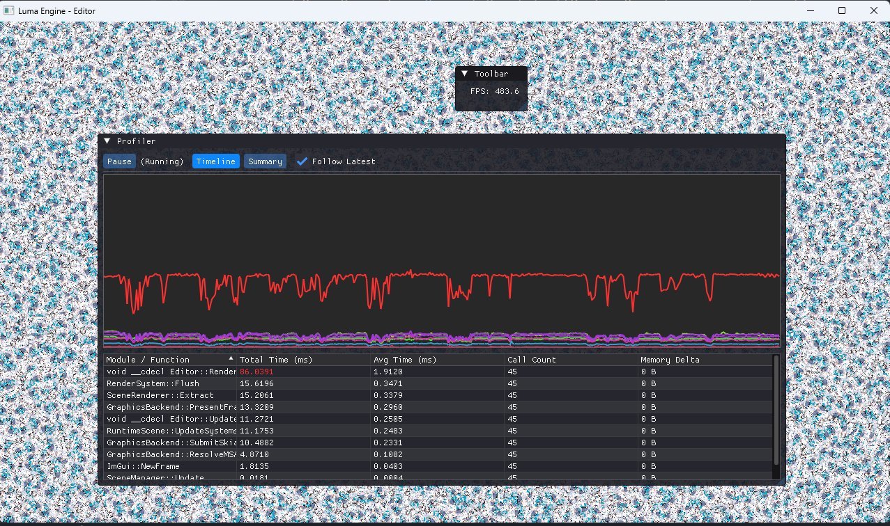Viewport: 890px width, 526px height.
Task: Click the Memory Delta column header
Action: click(670, 360)
